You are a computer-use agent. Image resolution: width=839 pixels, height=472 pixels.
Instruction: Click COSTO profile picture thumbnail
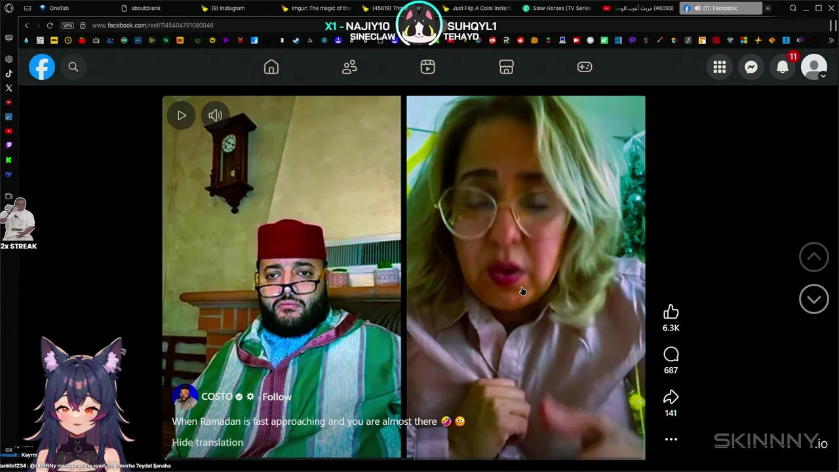(185, 397)
